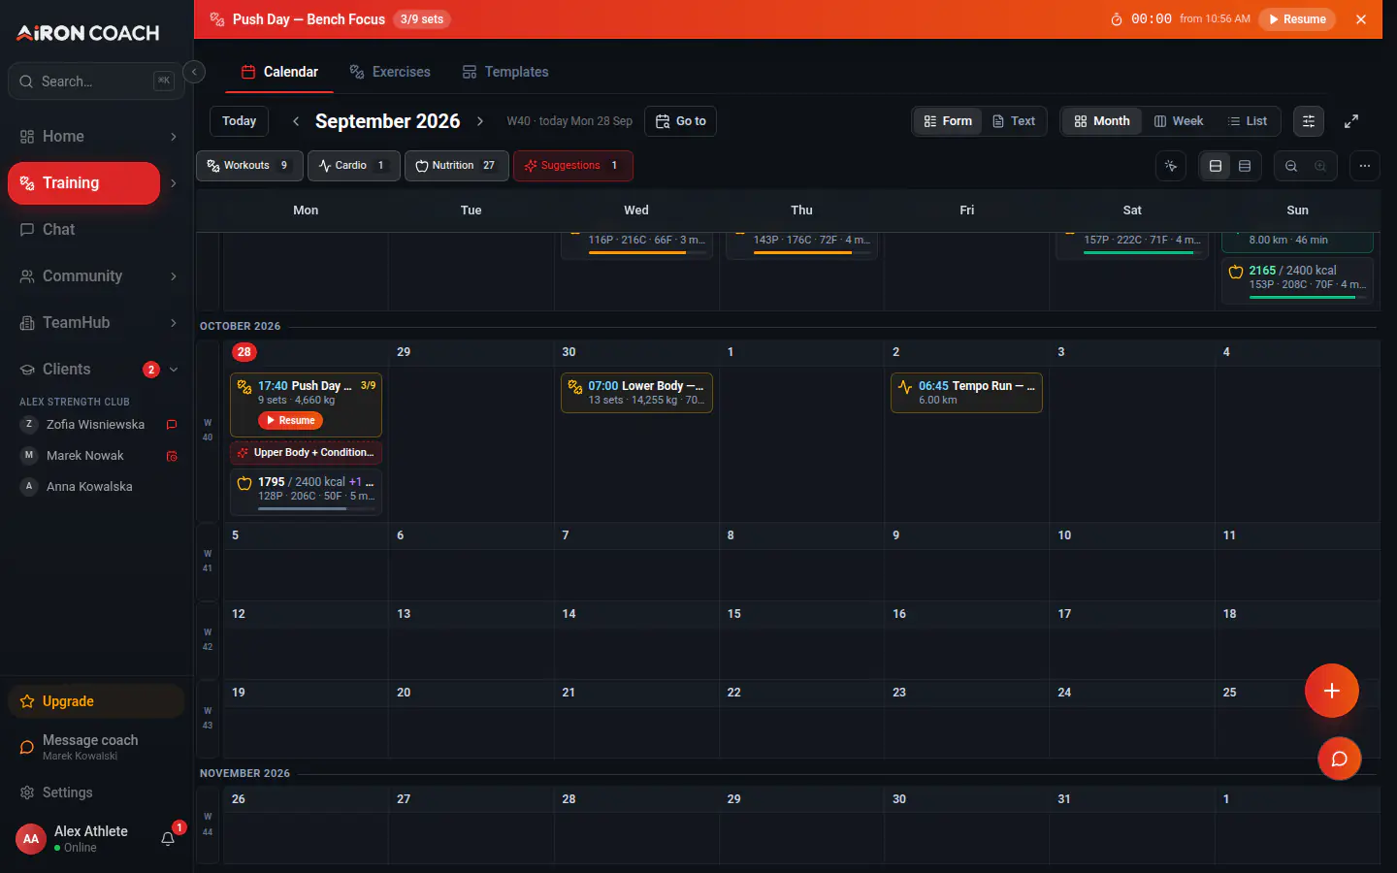Open Message coach Marek Kowalski

coord(96,747)
